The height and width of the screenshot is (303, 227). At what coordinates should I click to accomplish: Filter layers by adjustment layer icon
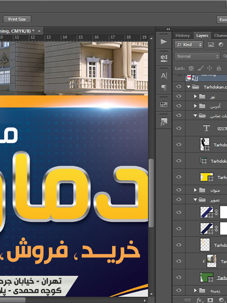pos(221,45)
